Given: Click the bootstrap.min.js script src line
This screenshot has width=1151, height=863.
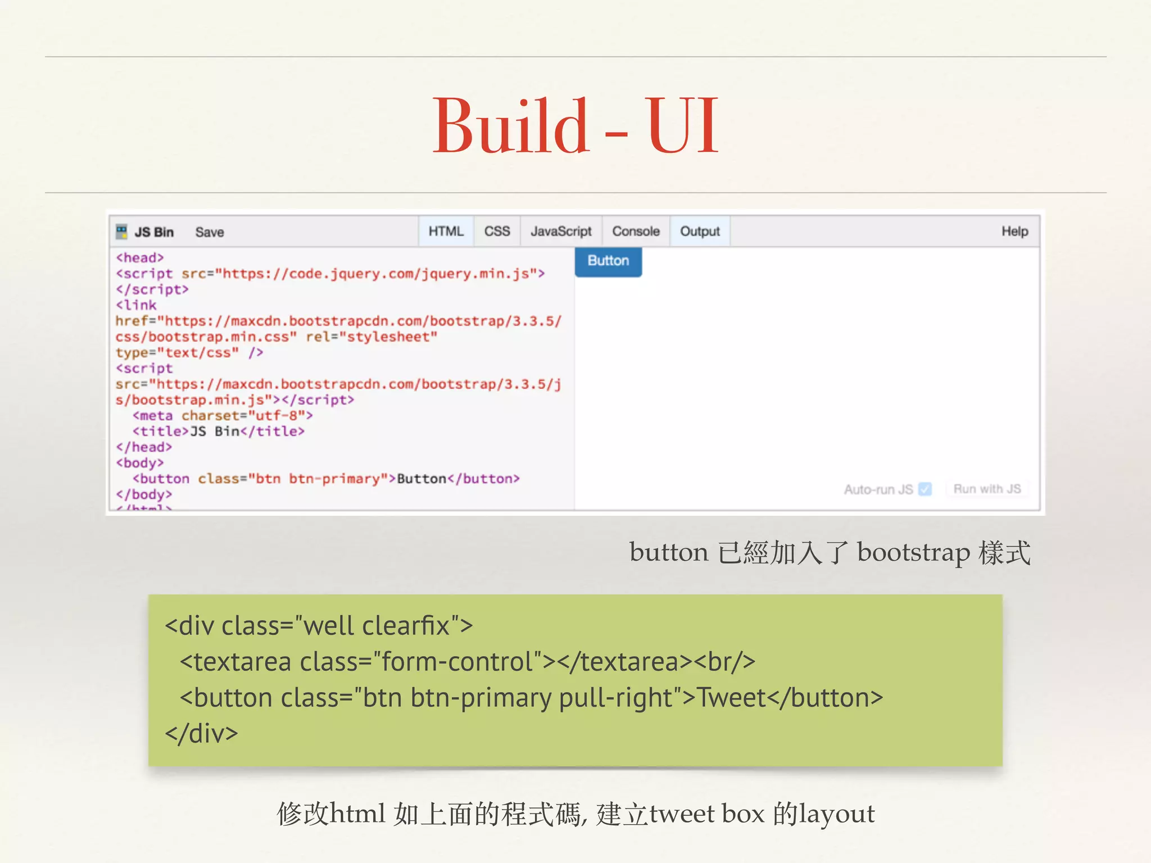Looking at the screenshot, I should point(338,384).
